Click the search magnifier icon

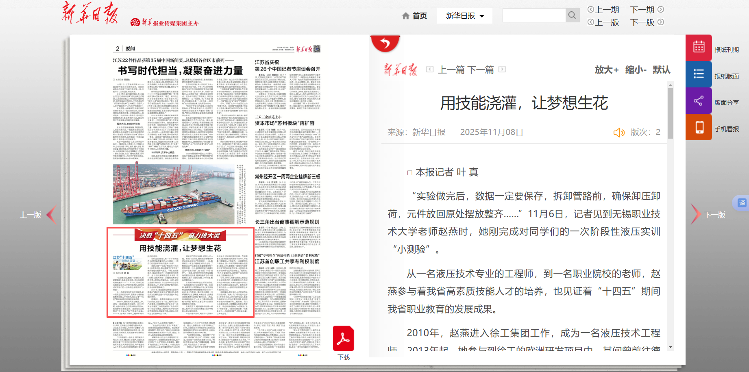572,15
